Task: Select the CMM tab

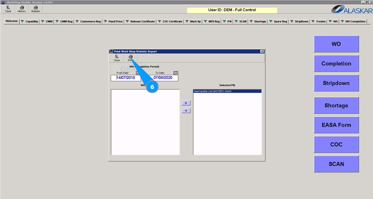Action: (47, 21)
